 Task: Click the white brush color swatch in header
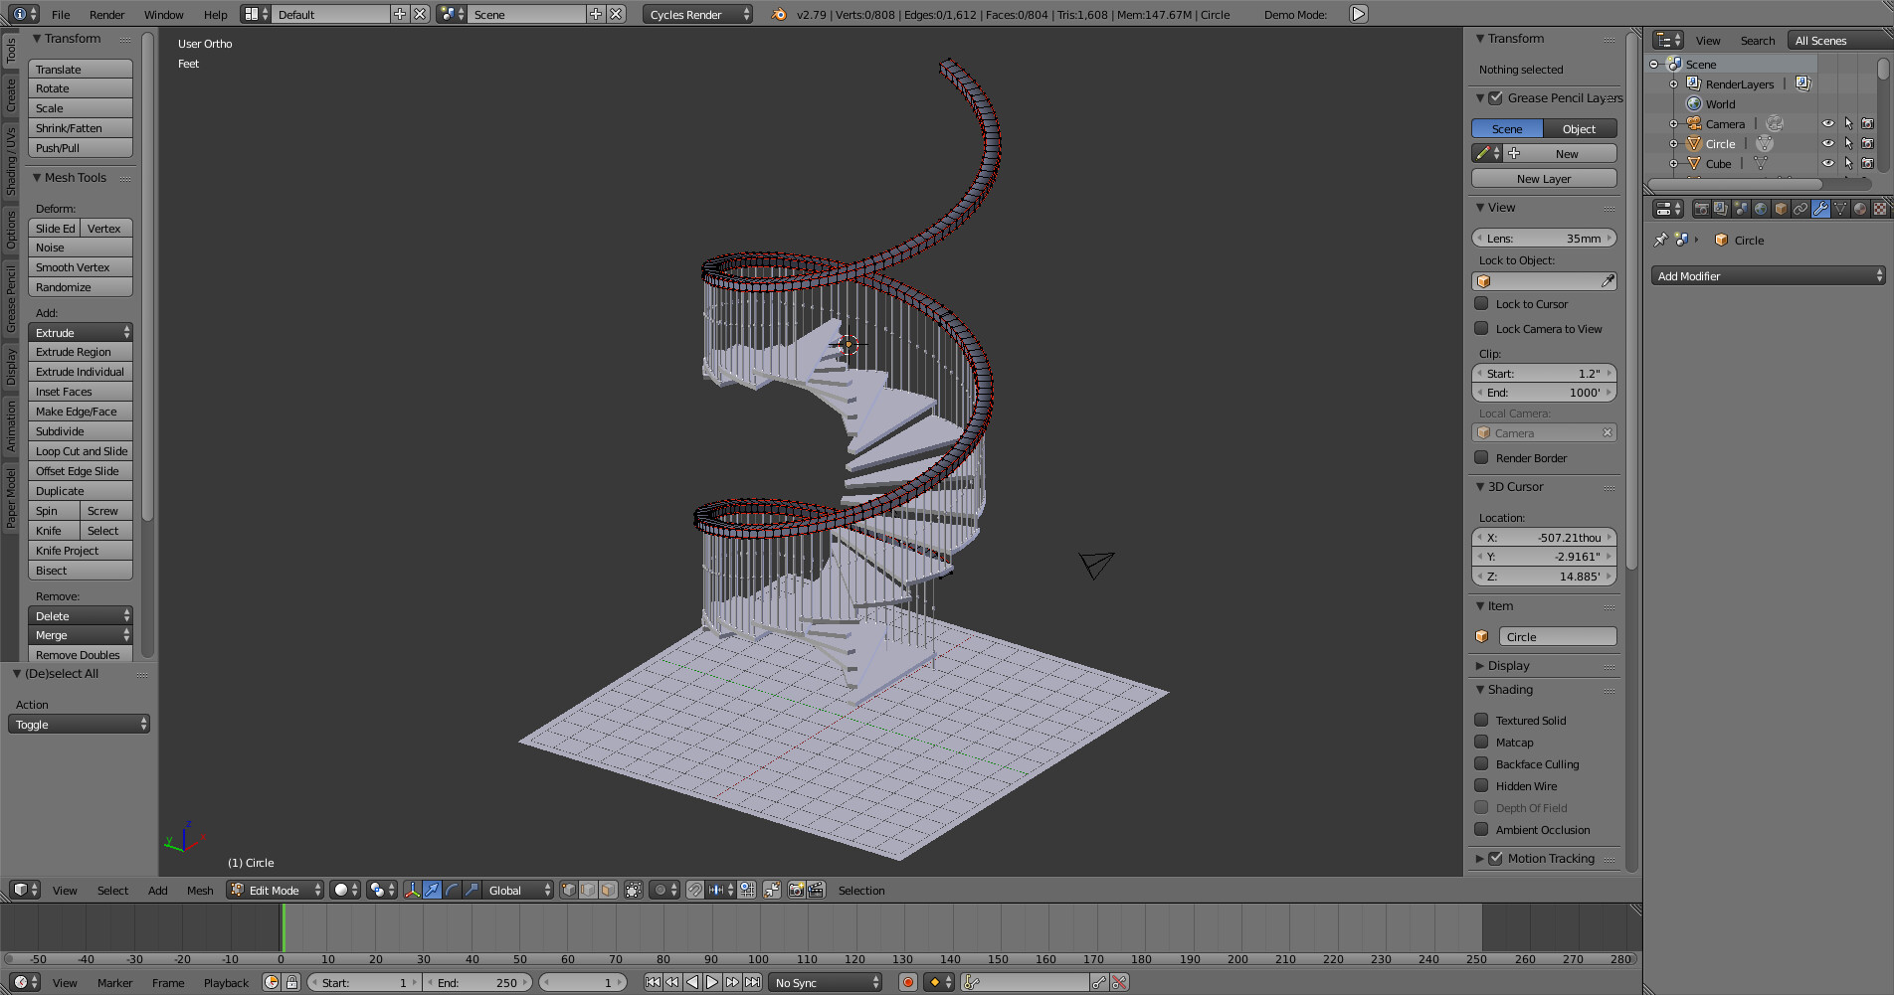click(341, 890)
